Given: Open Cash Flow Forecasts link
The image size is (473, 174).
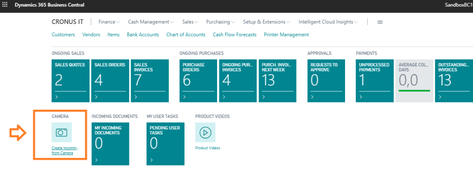Looking at the screenshot, I should pos(235,35).
